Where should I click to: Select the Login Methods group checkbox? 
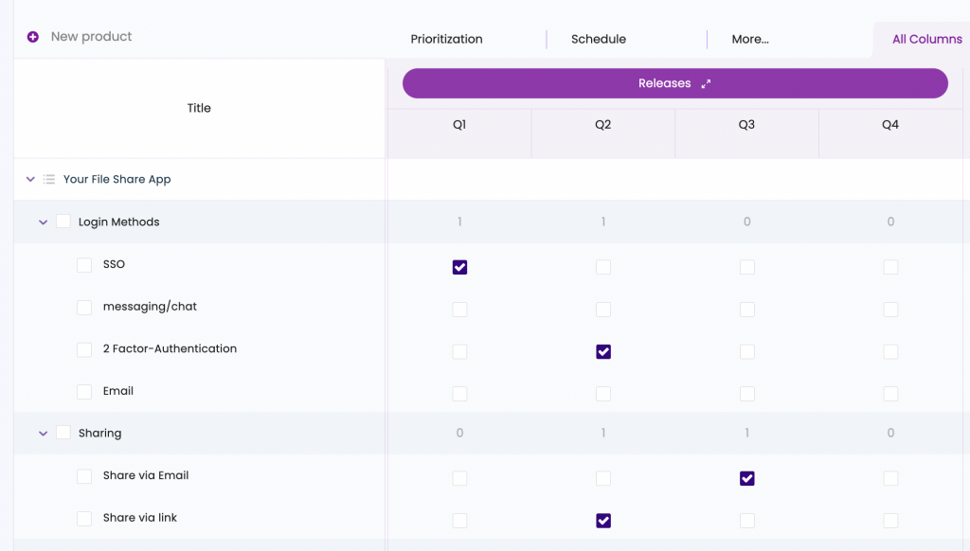(x=63, y=222)
